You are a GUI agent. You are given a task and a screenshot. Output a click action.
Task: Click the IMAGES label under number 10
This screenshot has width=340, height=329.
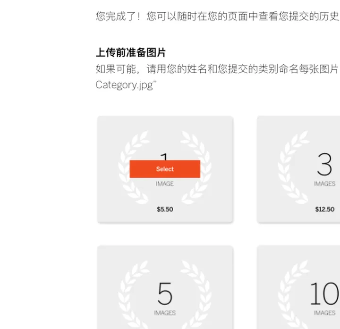click(x=324, y=313)
